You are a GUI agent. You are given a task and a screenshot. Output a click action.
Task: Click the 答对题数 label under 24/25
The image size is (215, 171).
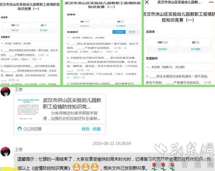tap(120, 26)
